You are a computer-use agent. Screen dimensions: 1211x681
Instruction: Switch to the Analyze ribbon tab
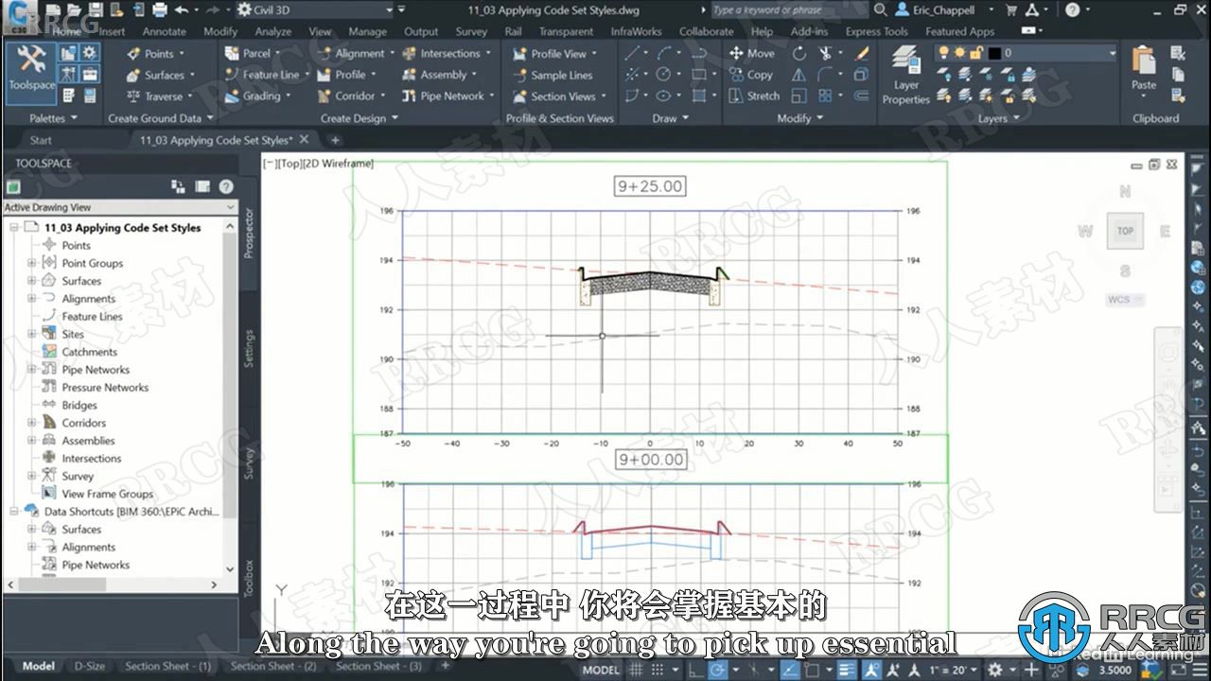pyautogui.click(x=272, y=31)
